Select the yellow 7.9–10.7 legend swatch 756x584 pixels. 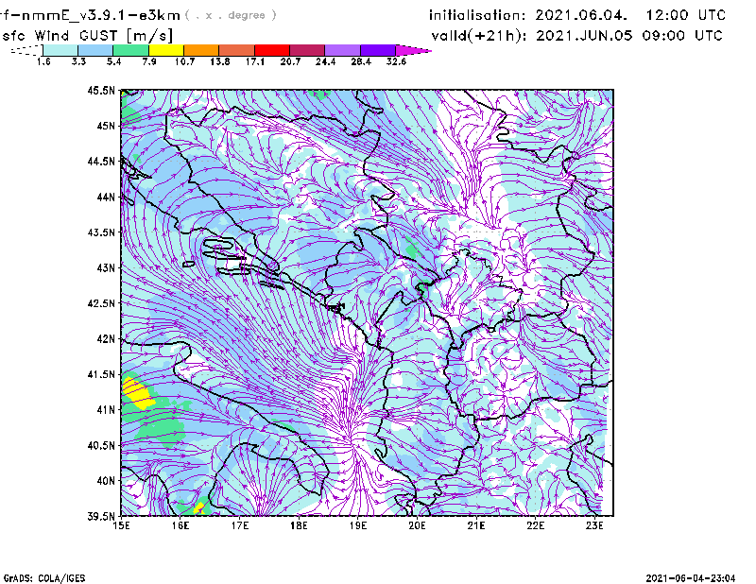(166, 50)
